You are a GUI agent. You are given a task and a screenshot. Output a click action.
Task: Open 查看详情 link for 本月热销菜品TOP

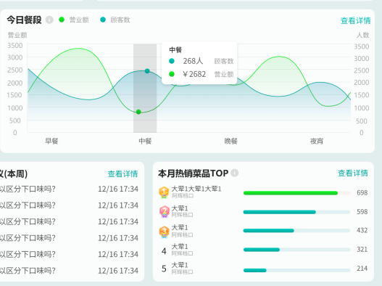tap(353, 173)
